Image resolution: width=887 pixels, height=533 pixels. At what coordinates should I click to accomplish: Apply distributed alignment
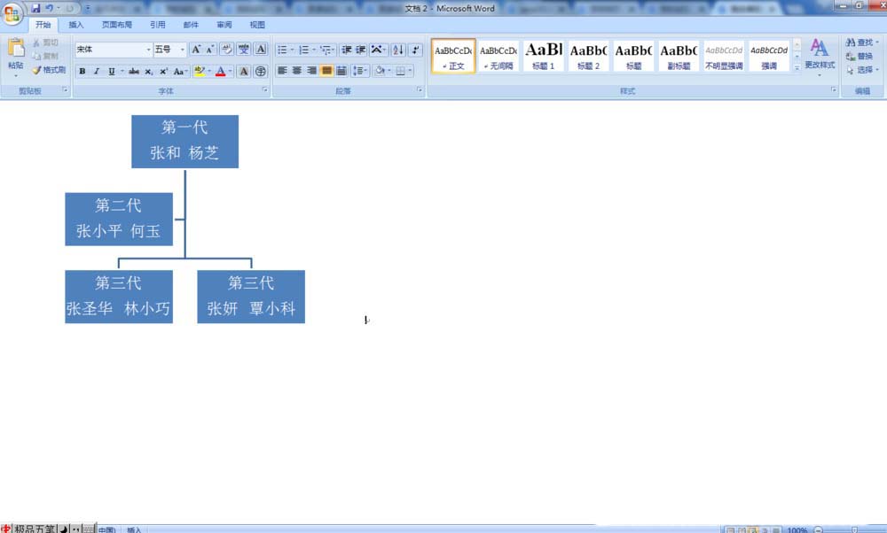[341, 71]
